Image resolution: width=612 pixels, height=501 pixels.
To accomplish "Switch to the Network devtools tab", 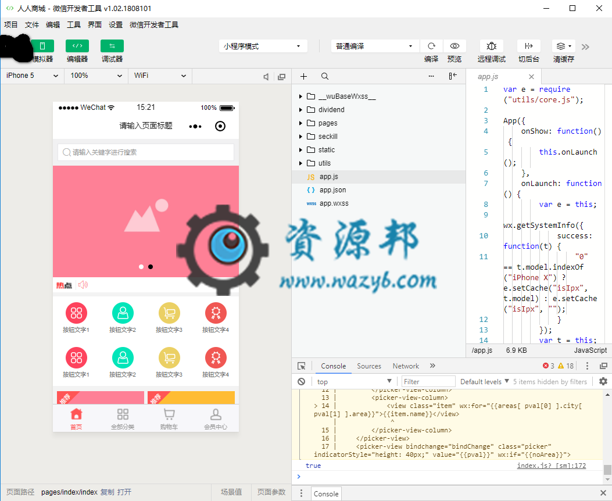I will tap(406, 366).
